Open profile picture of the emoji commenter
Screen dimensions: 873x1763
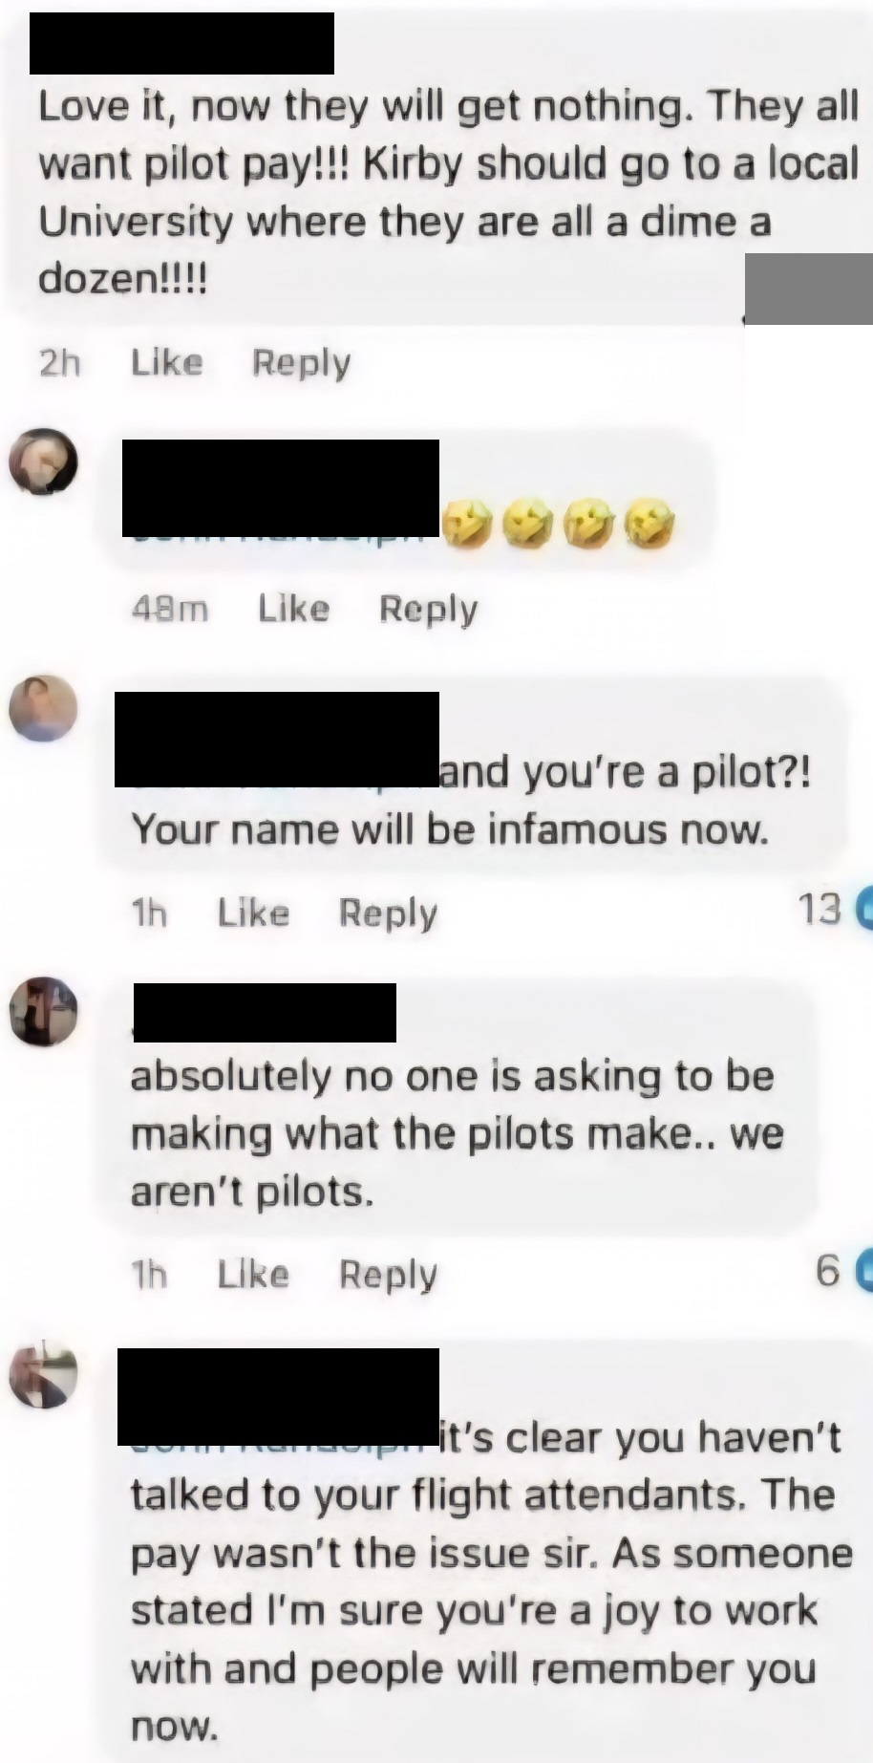click(x=43, y=461)
